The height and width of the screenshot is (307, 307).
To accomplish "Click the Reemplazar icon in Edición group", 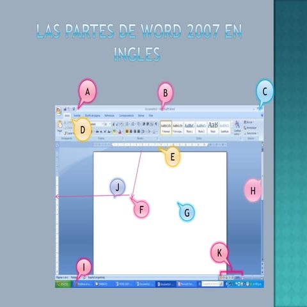I will [245, 128].
